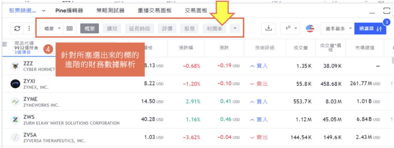Viewport: 394px width, 148px height.
Task: Click the refresh screener icon
Action: (x=17, y=28)
